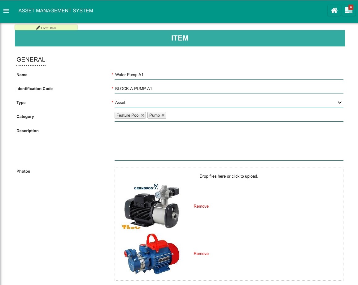Viewport: 358px width, 285px height.
Task: Remove the Grundfos pump photo
Action: (201, 206)
